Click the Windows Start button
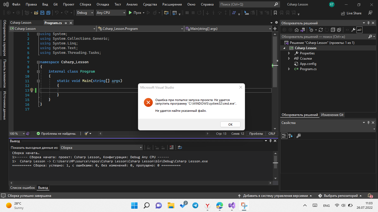Viewport: 378px width, 212px height. 134,205
